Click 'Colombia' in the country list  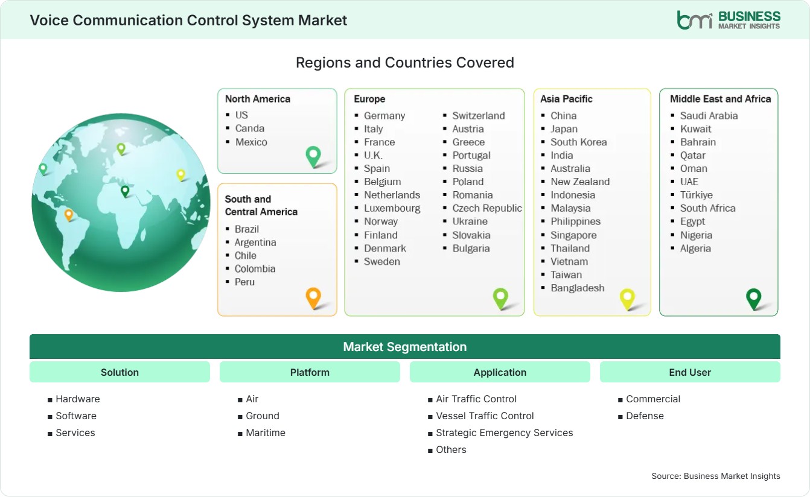tap(255, 269)
